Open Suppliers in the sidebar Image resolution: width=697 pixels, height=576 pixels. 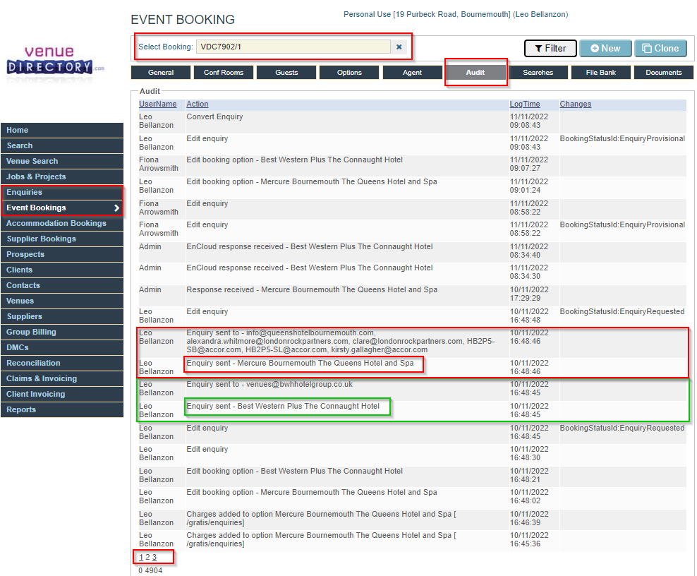click(62, 317)
